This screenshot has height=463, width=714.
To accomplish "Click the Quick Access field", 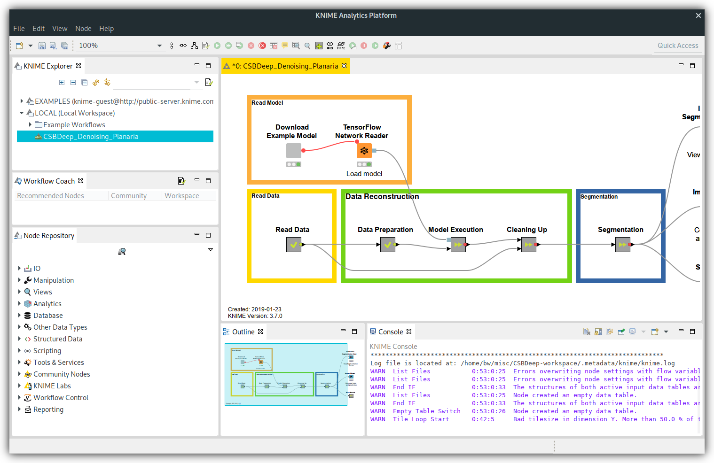I will (x=677, y=46).
